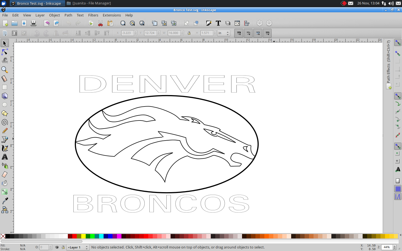Switch to the Juanita File Manager window
The width and height of the screenshot is (402, 251).
tap(89, 3)
